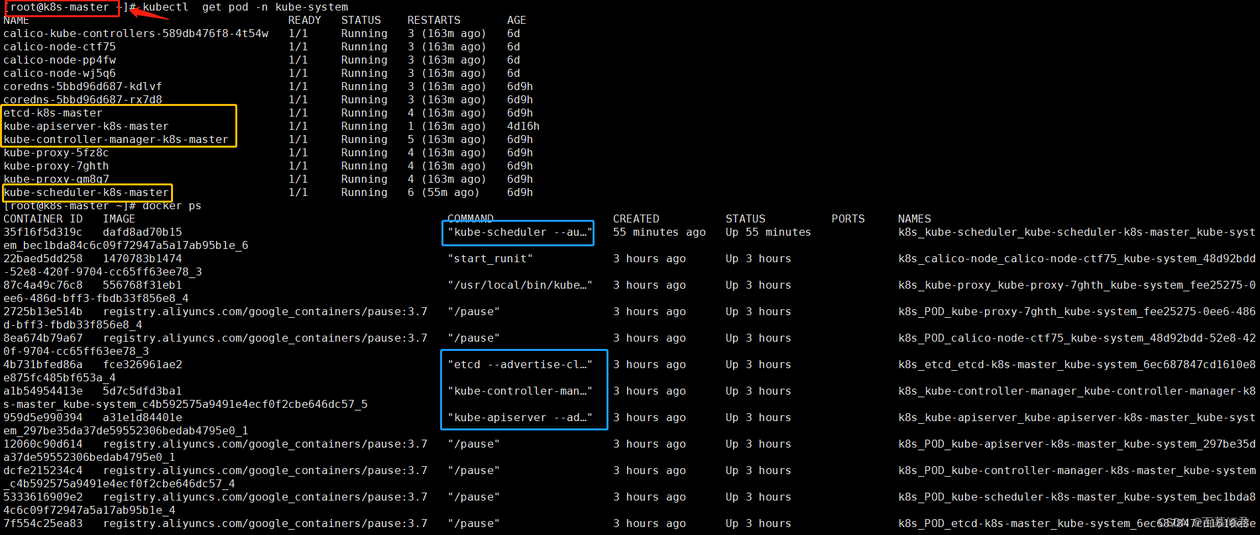Click the typed command kubectl get pod -n kube-system
The width and height of the screenshot is (1260, 535).
pyautogui.click(x=245, y=7)
